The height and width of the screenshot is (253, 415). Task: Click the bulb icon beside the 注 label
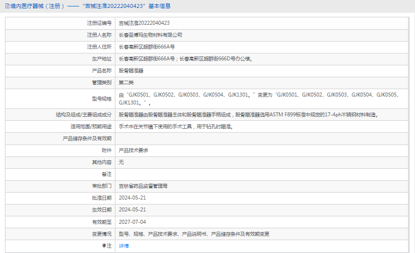pos(104,246)
